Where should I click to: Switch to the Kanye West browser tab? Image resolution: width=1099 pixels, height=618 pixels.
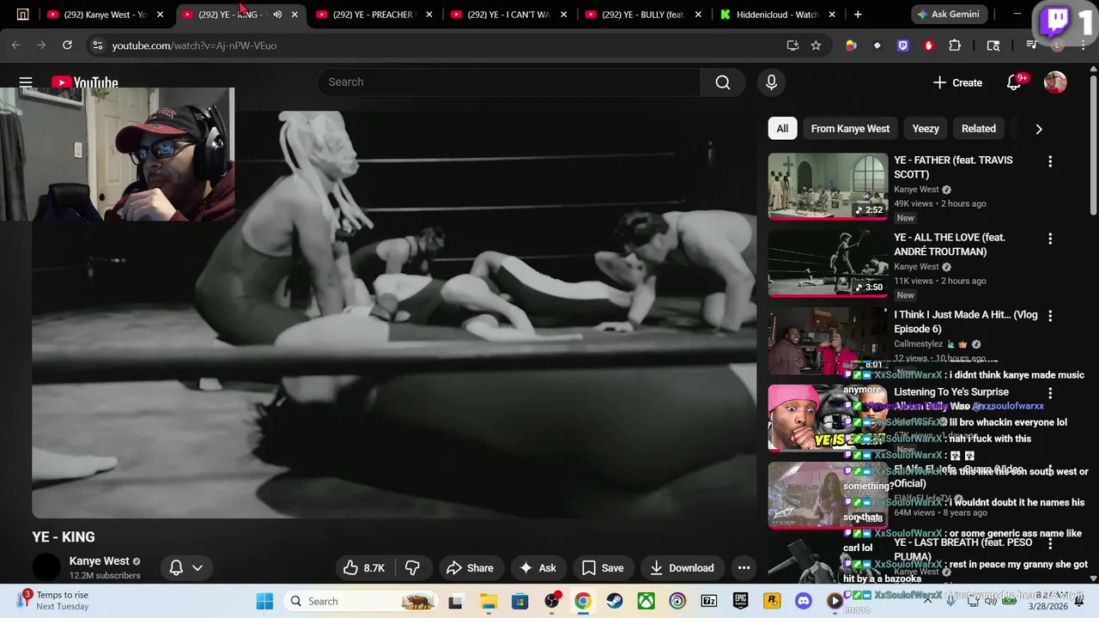[x=105, y=15]
